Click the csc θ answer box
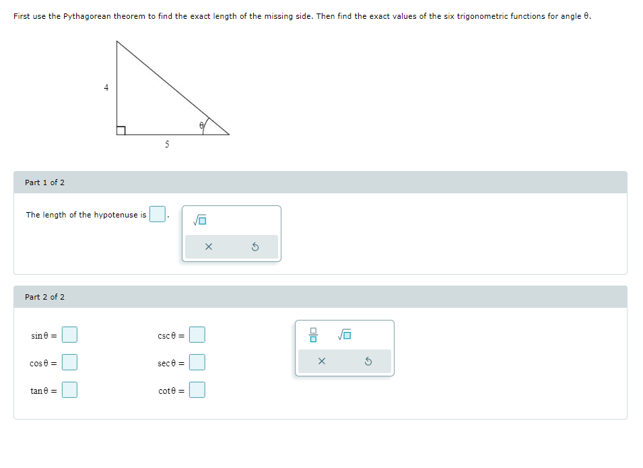The height and width of the screenshot is (468, 643). pyautogui.click(x=197, y=335)
